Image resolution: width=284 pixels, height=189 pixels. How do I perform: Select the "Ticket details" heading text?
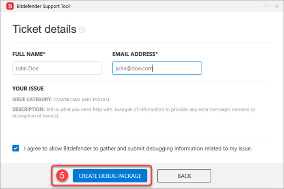tap(44, 29)
